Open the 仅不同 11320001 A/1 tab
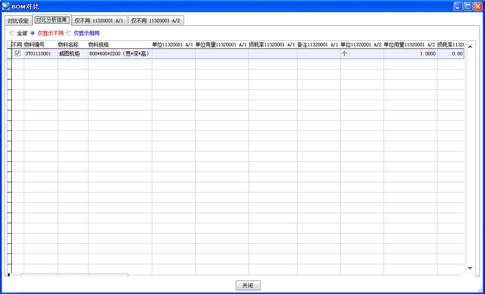485x294 pixels. click(99, 21)
